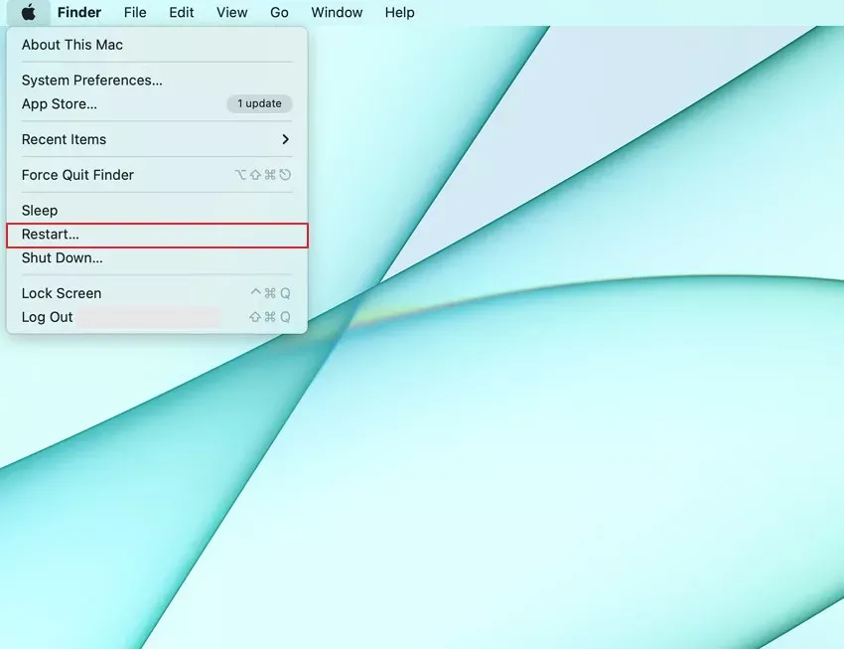844x649 pixels.
Task: Choose Shut Down…
Action: coord(157,258)
